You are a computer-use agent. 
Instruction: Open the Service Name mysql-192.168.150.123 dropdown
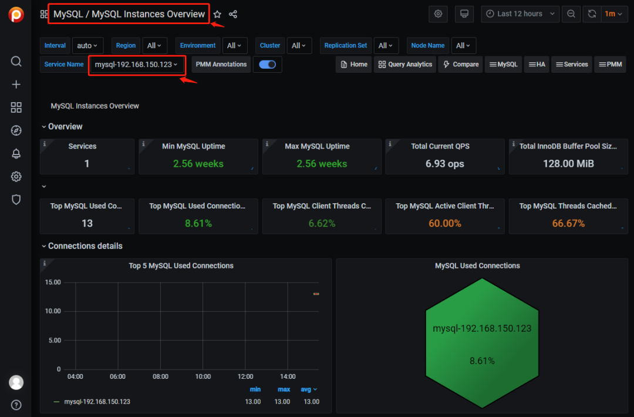[x=137, y=65]
